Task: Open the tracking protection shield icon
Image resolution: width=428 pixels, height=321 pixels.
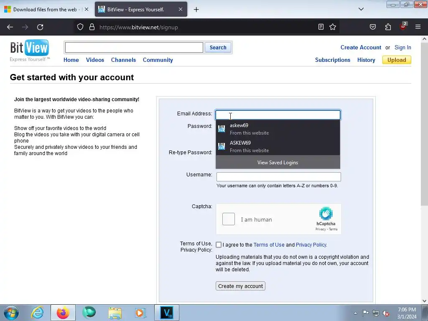Action: coord(80,27)
